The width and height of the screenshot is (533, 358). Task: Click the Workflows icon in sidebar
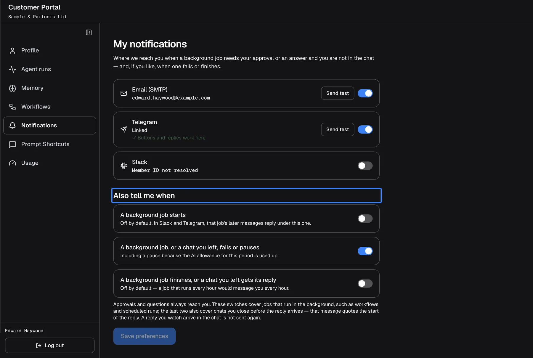[x=12, y=107]
